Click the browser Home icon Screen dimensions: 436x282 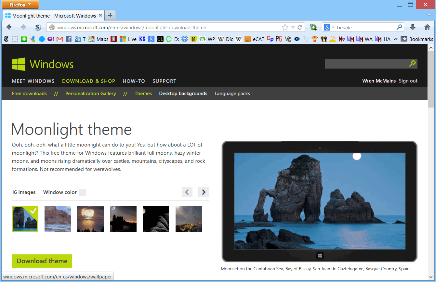427,27
